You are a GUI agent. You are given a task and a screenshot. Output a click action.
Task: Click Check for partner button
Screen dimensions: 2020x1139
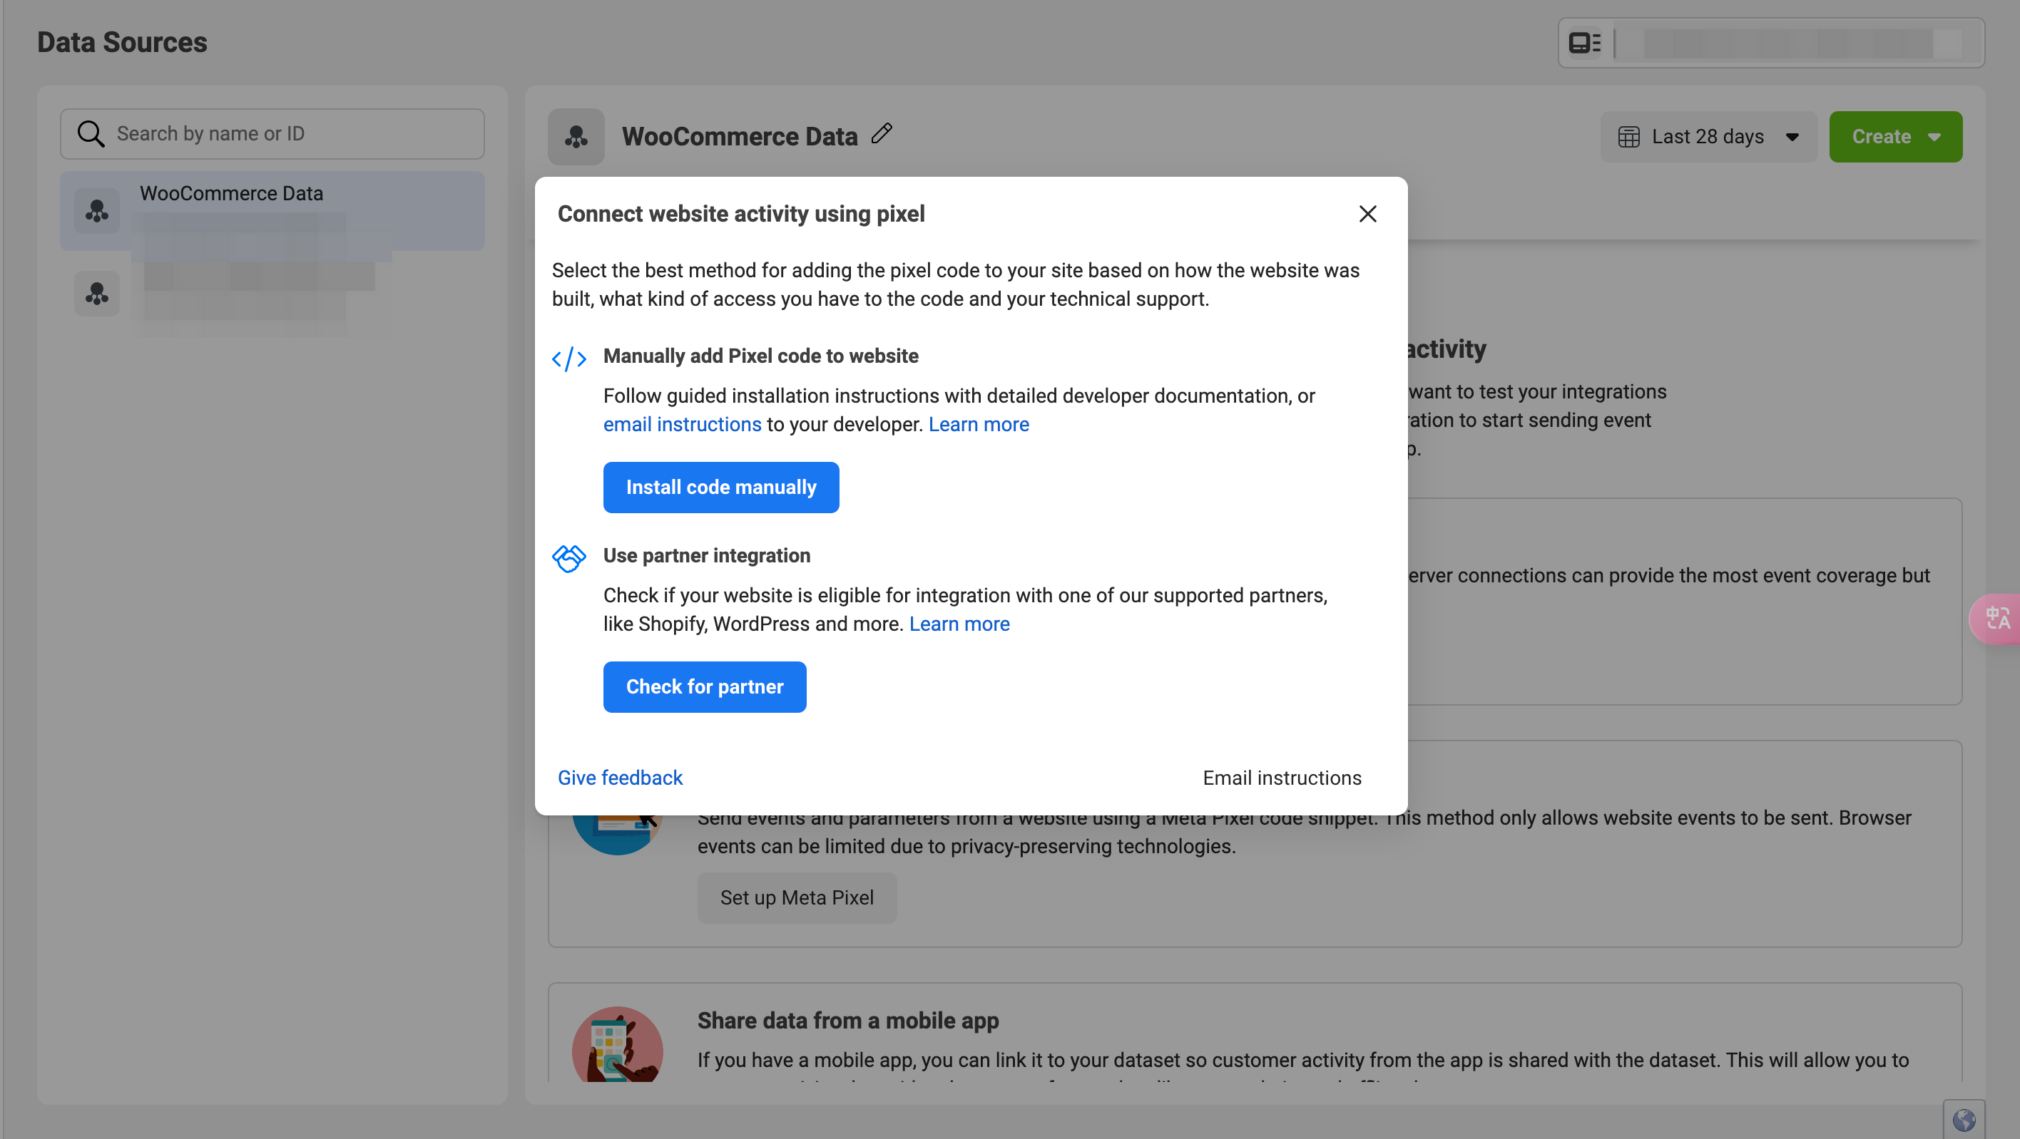704,687
